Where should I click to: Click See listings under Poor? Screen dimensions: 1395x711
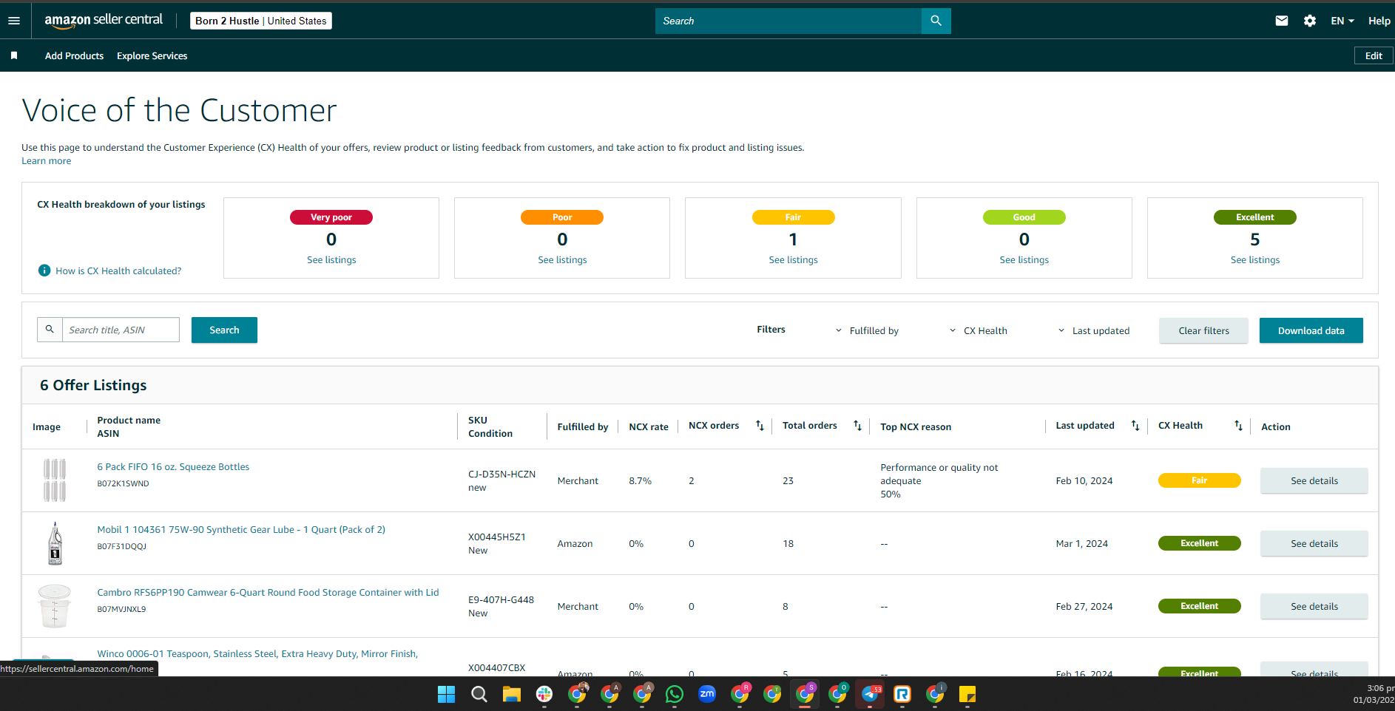coord(562,260)
